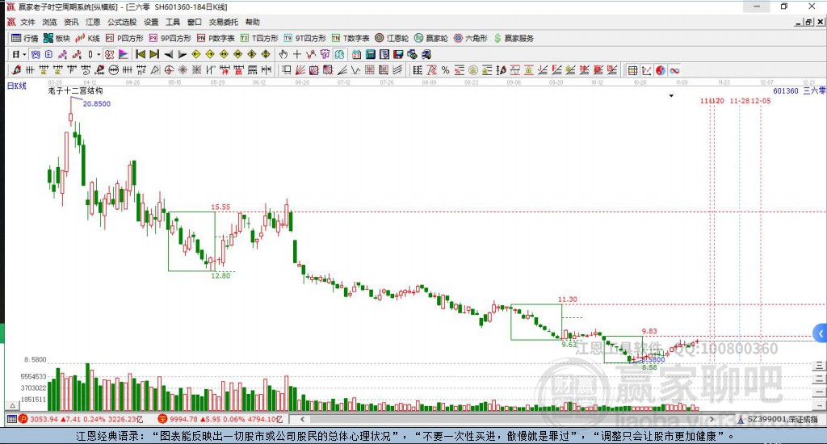The width and height of the screenshot is (827, 444).
Task: Click the 11-28 date marker
Action: tap(740, 101)
